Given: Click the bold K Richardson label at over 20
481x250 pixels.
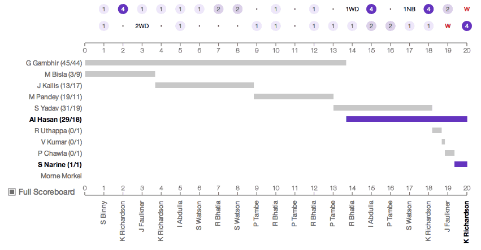Looking at the screenshot, I should [x=466, y=222].
